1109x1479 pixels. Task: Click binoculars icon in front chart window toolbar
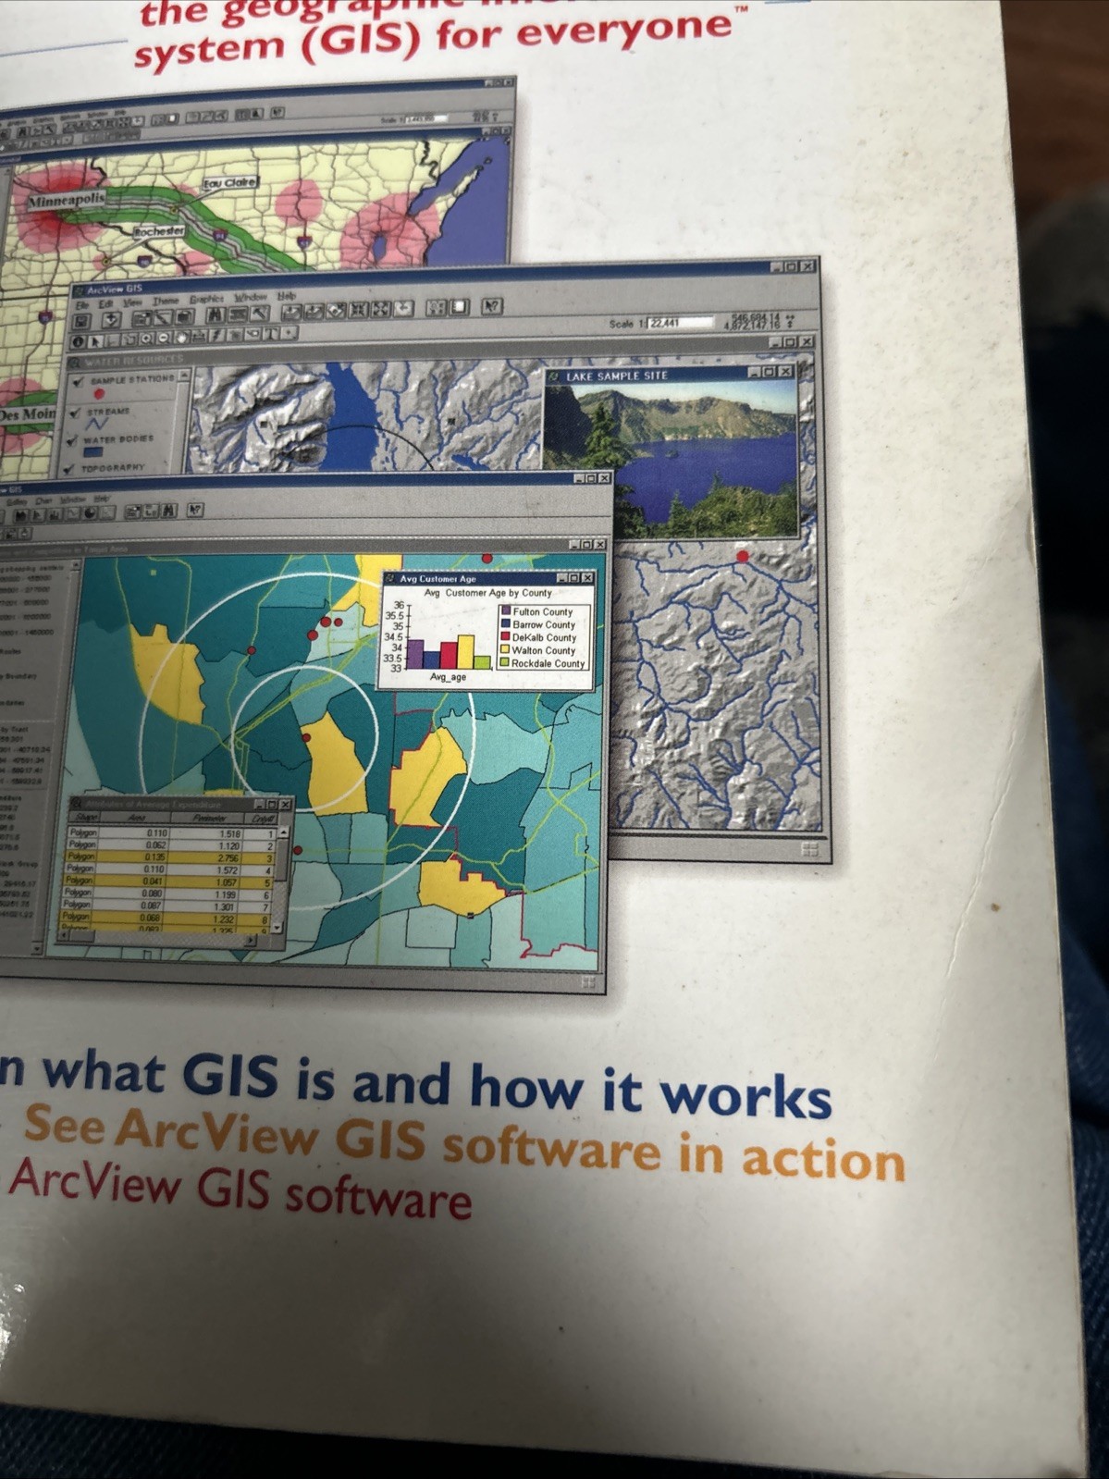tap(169, 511)
